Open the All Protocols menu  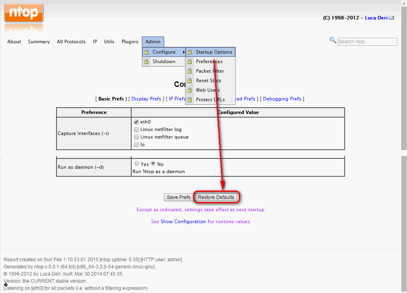(71, 41)
